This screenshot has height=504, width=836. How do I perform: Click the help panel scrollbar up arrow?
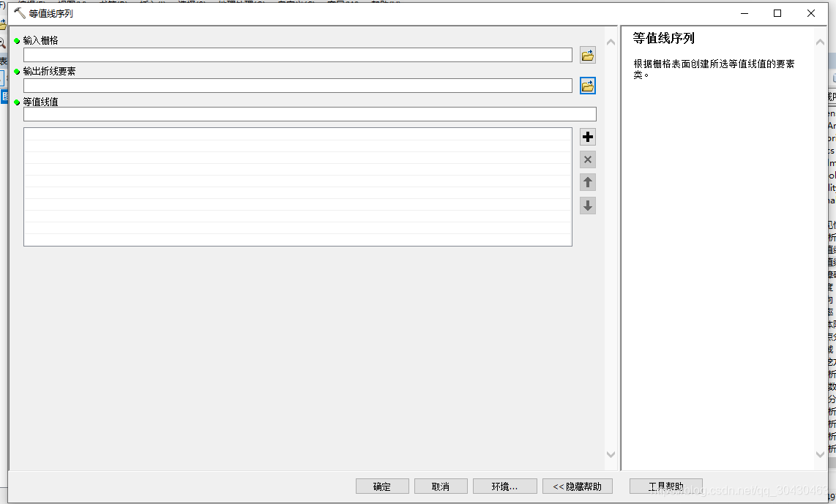(821, 41)
